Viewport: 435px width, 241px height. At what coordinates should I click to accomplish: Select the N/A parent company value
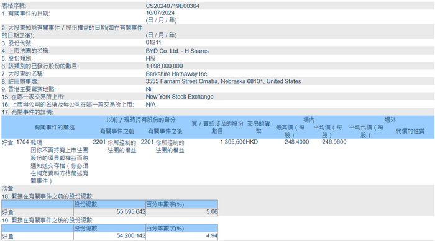point(150,105)
